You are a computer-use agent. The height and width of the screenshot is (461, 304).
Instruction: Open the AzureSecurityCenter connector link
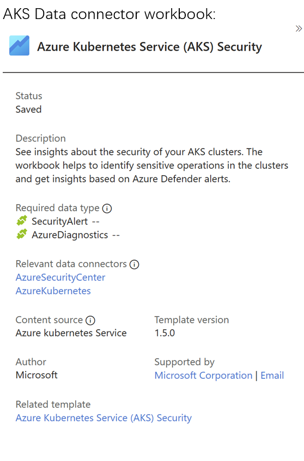point(60,277)
